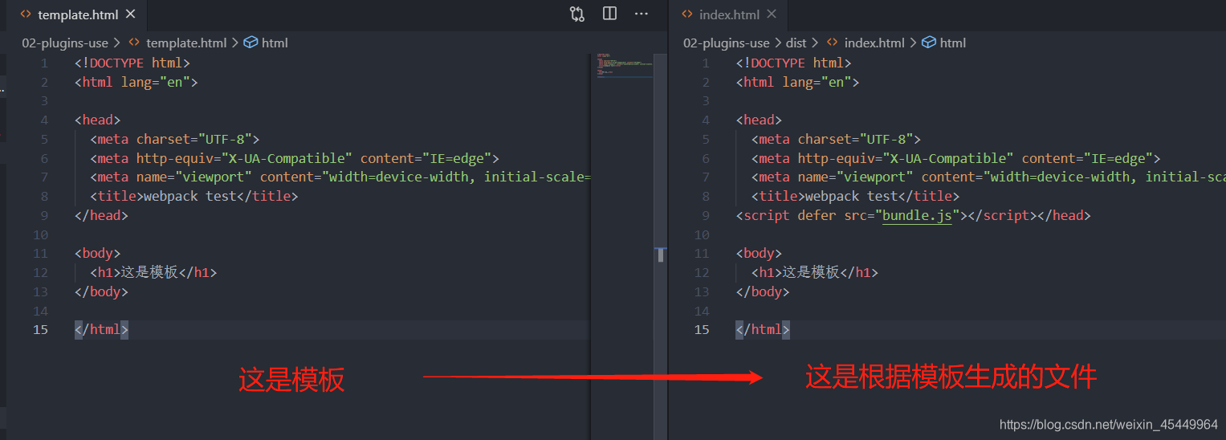Click the X-UA-Compatible meta line in template.html
This screenshot has width=1226, height=440.
pos(295,158)
